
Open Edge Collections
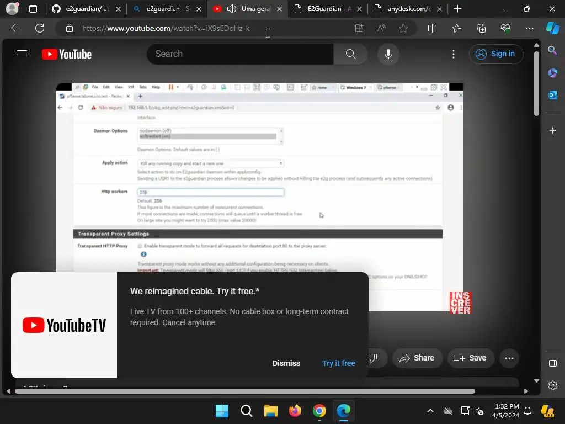(481, 28)
